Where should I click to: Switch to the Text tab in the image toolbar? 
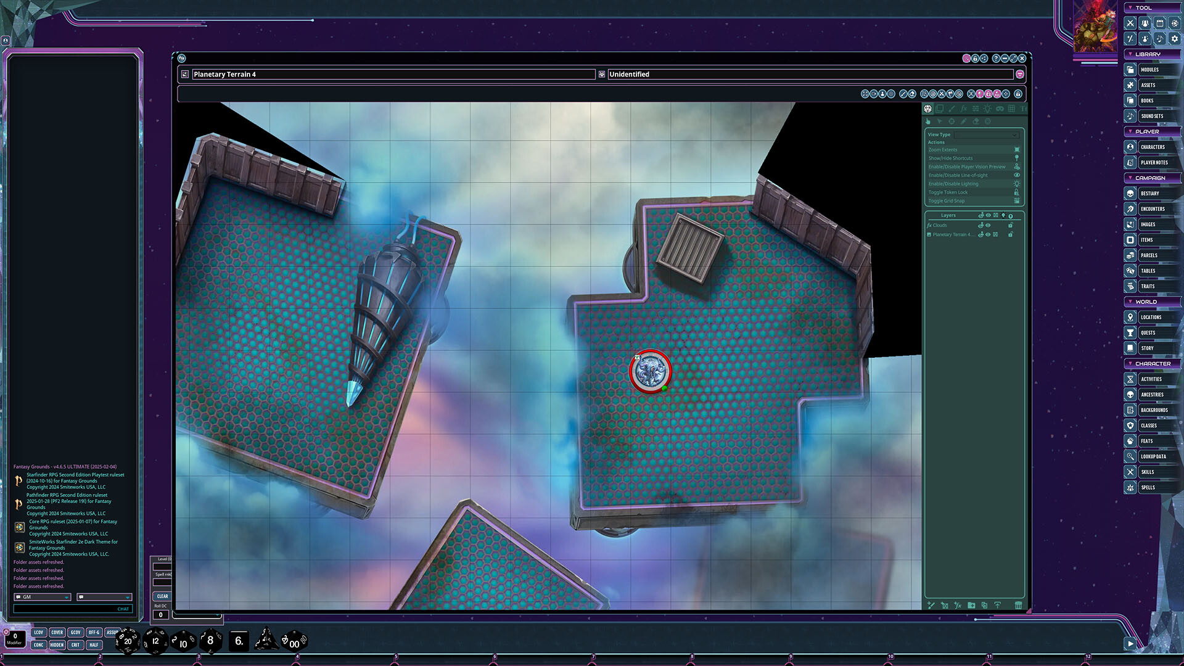tap(1024, 109)
